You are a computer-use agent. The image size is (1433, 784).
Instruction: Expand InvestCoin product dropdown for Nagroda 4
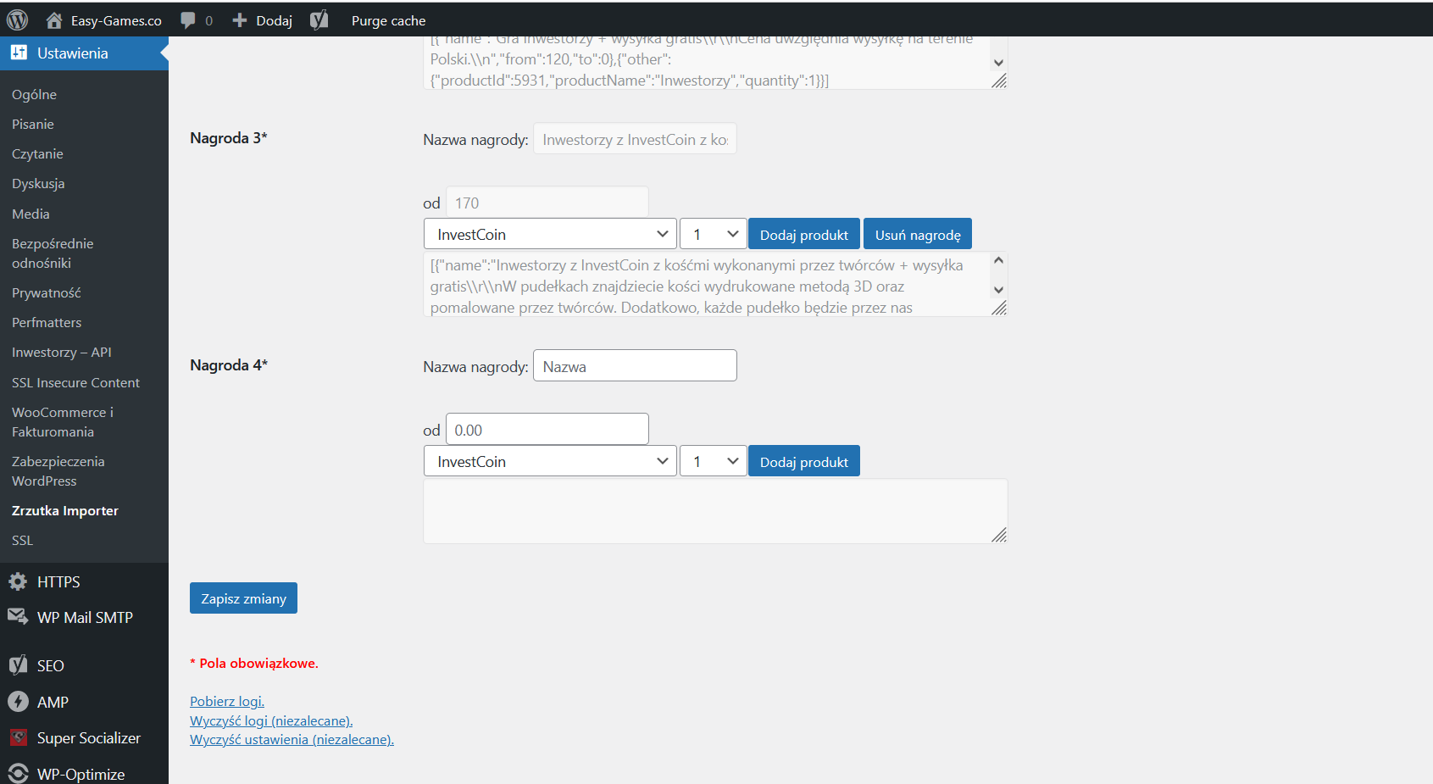pyautogui.click(x=550, y=462)
